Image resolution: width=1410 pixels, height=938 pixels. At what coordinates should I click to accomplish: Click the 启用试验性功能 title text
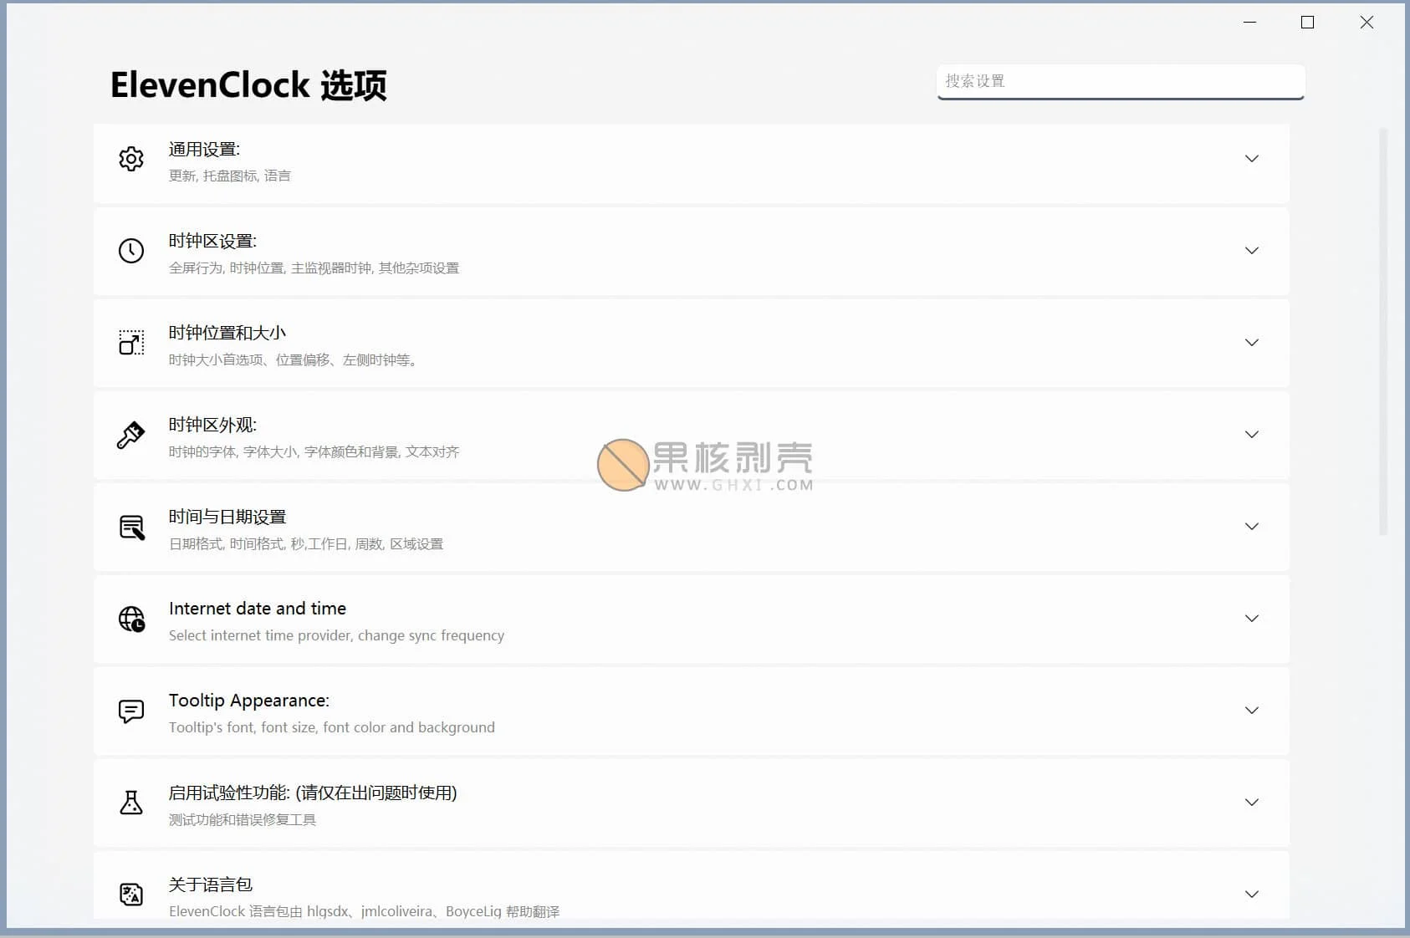313,793
